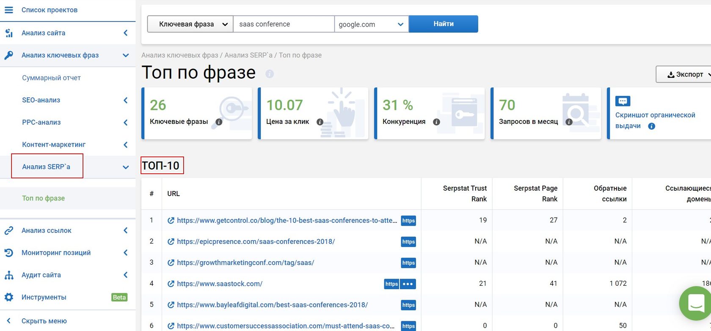Click the site audit hierarchy icon

[8, 275]
